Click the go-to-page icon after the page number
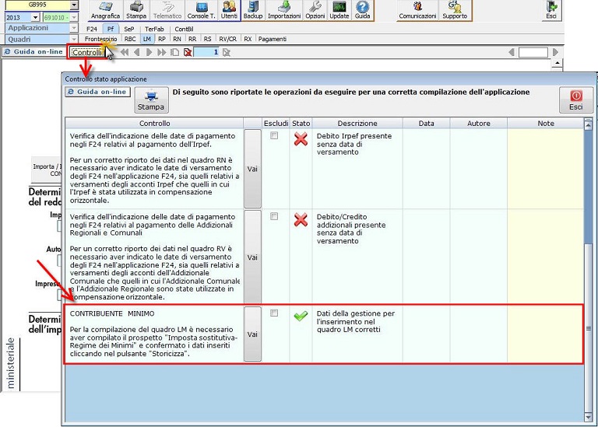Image resolution: width=598 pixels, height=427 pixels. pyautogui.click(x=227, y=53)
